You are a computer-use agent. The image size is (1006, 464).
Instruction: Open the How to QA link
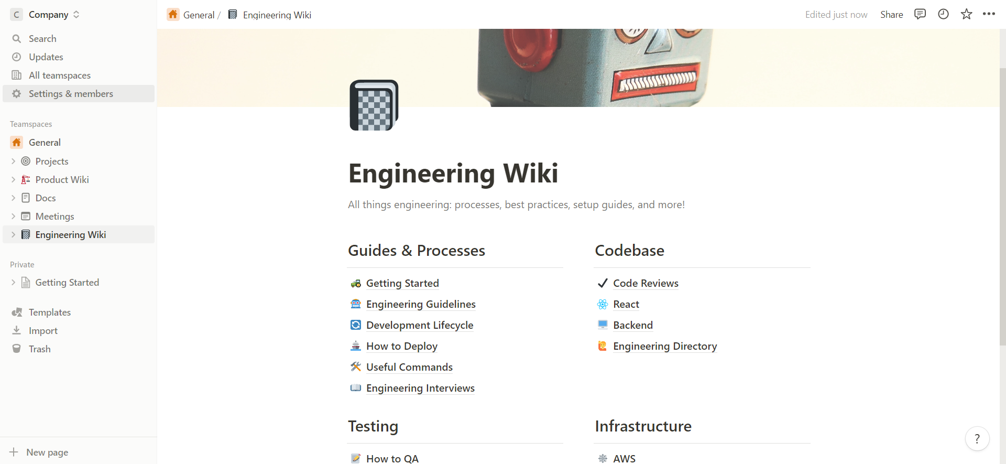392,458
